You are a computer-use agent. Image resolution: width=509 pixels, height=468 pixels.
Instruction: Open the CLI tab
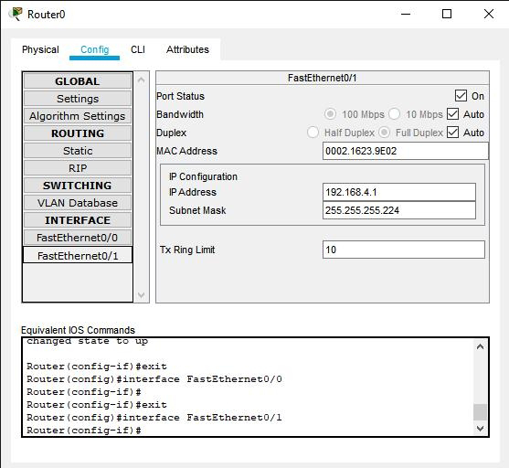pyautogui.click(x=138, y=49)
